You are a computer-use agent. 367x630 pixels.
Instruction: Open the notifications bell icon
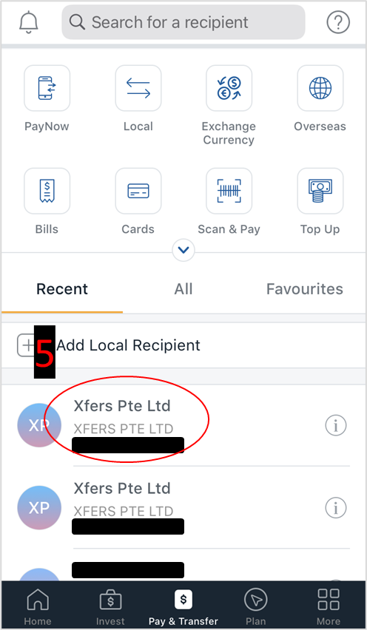coord(29,21)
